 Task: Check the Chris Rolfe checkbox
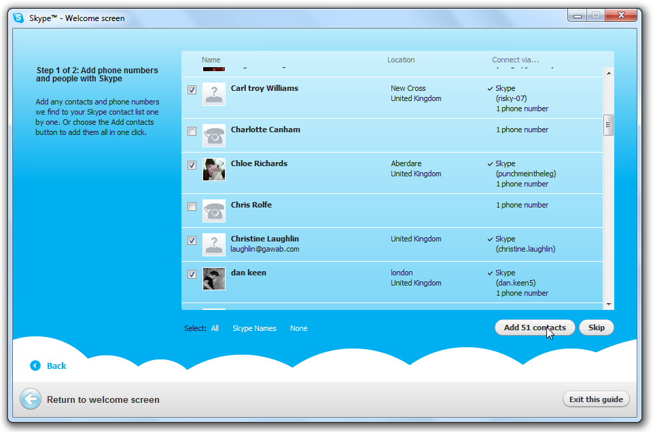(x=192, y=206)
